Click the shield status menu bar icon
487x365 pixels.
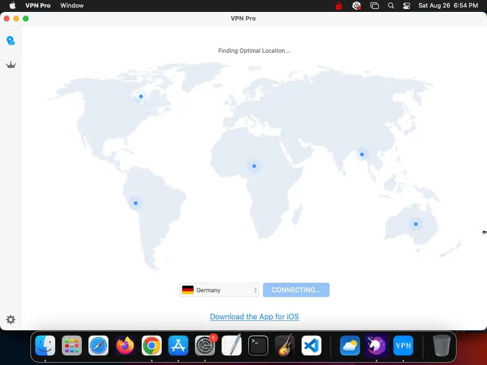[x=357, y=6]
